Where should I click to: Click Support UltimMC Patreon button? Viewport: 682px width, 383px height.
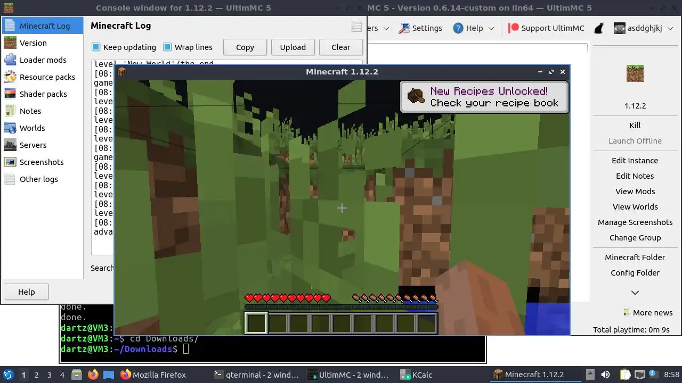546,28
